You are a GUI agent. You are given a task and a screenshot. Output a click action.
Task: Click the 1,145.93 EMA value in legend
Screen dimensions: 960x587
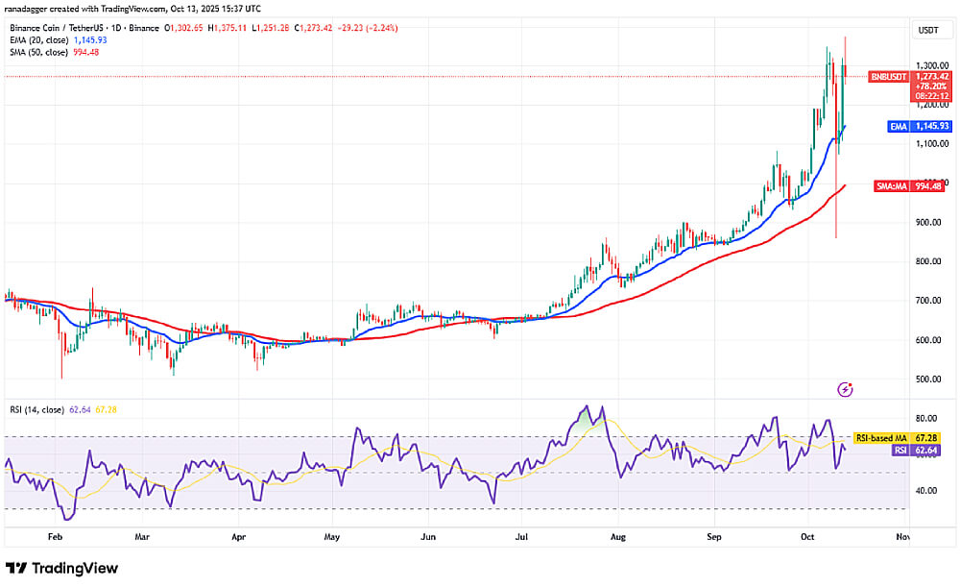(x=89, y=40)
